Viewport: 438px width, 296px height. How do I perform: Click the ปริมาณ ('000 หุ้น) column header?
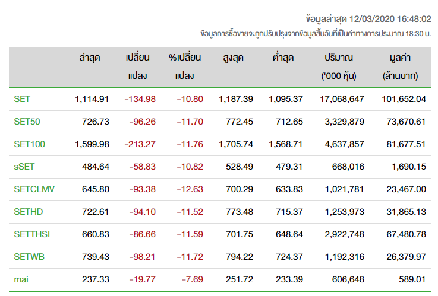click(x=339, y=66)
